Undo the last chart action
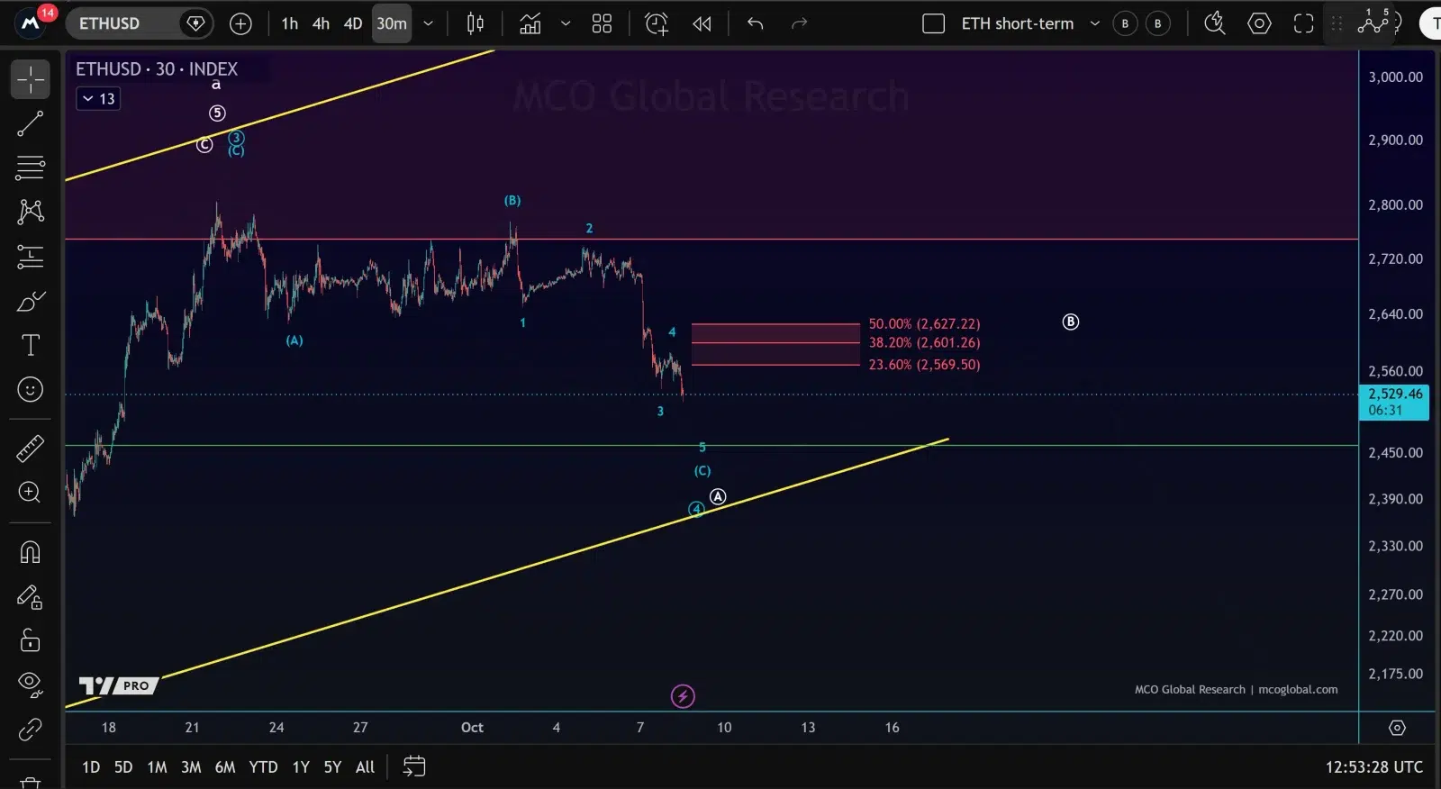Image resolution: width=1441 pixels, height=789 pixels. click(x=756, y=23)
